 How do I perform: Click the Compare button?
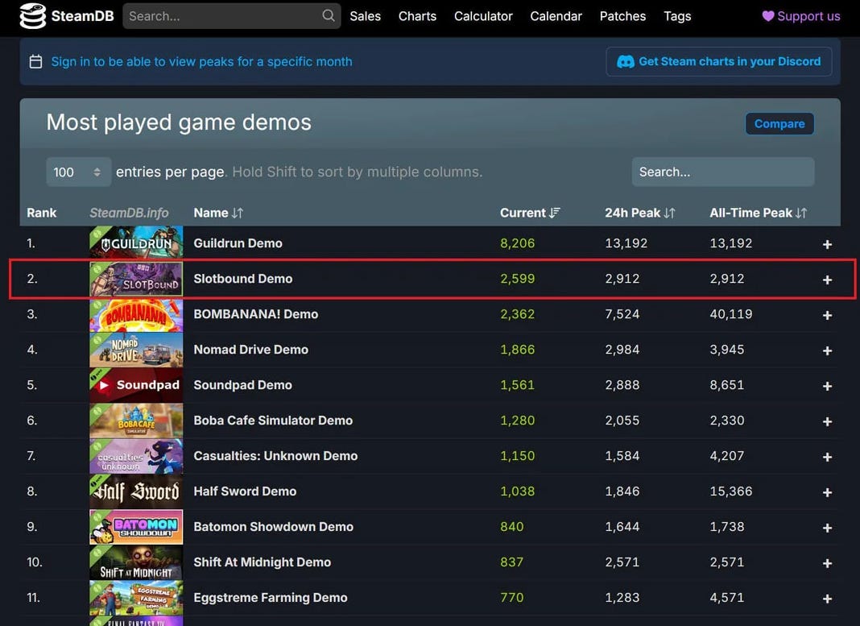(x=779, y=123)
